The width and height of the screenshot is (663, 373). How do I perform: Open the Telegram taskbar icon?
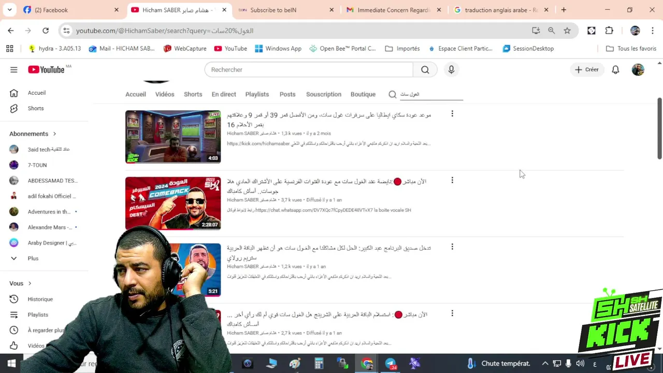tap(391, 364)
